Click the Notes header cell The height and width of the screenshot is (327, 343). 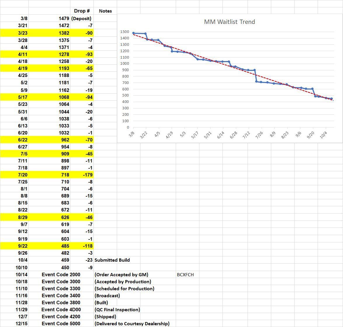(x=105, y=11)
